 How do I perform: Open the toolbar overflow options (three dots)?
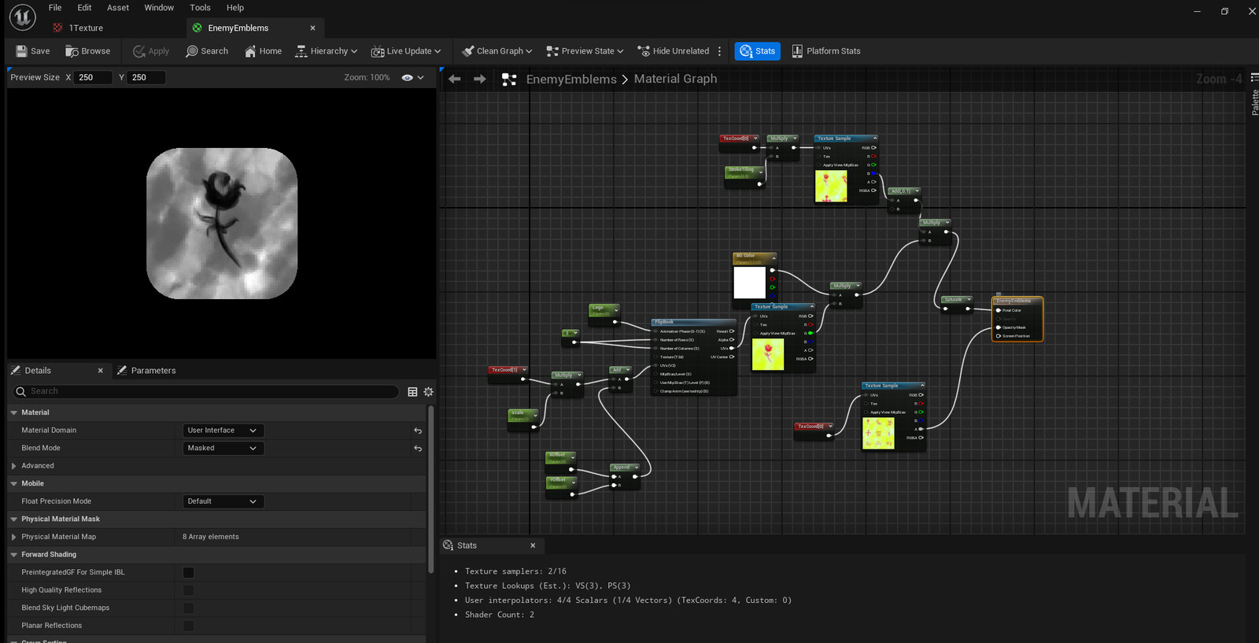(719, 51)
